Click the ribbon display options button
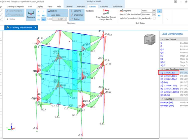Screen dimensions: 188x139 pos(175,2)
